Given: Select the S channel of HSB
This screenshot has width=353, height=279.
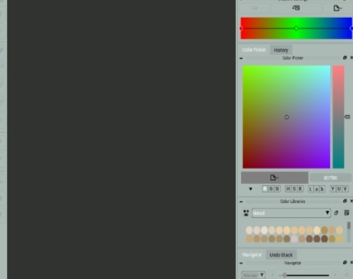Looking at the screenshot, I should (294, 189).
